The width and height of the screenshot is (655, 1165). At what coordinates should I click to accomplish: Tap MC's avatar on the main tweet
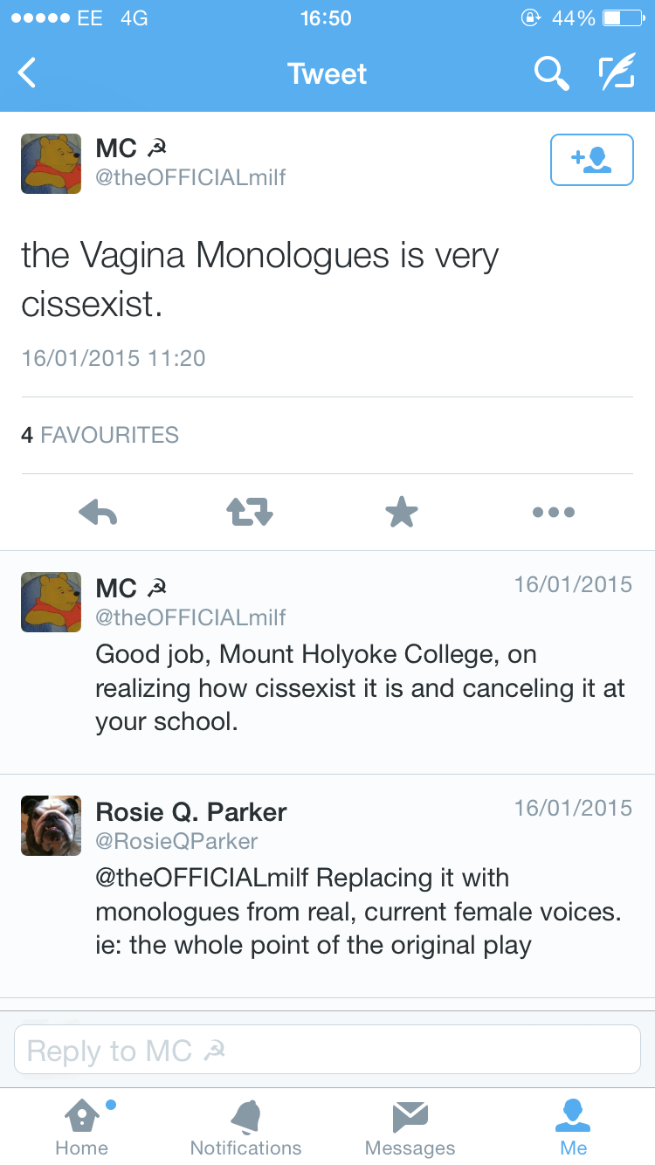point(51,163)
